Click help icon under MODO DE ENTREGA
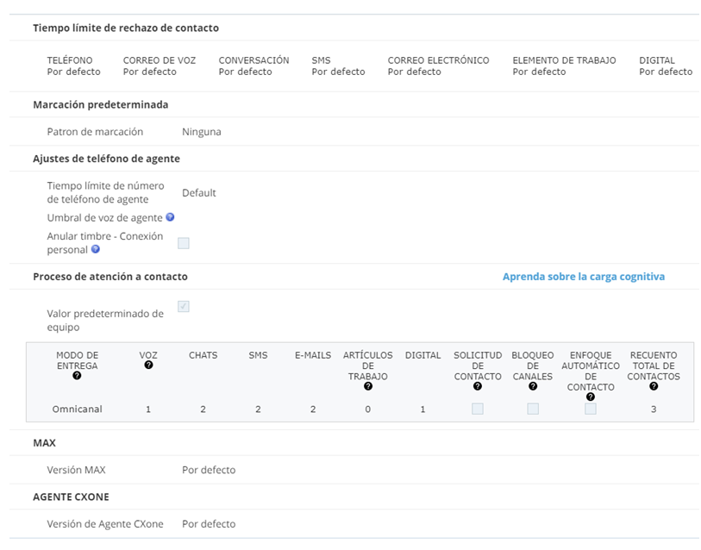This screenshot has height=550, width=701. point(77,376)
